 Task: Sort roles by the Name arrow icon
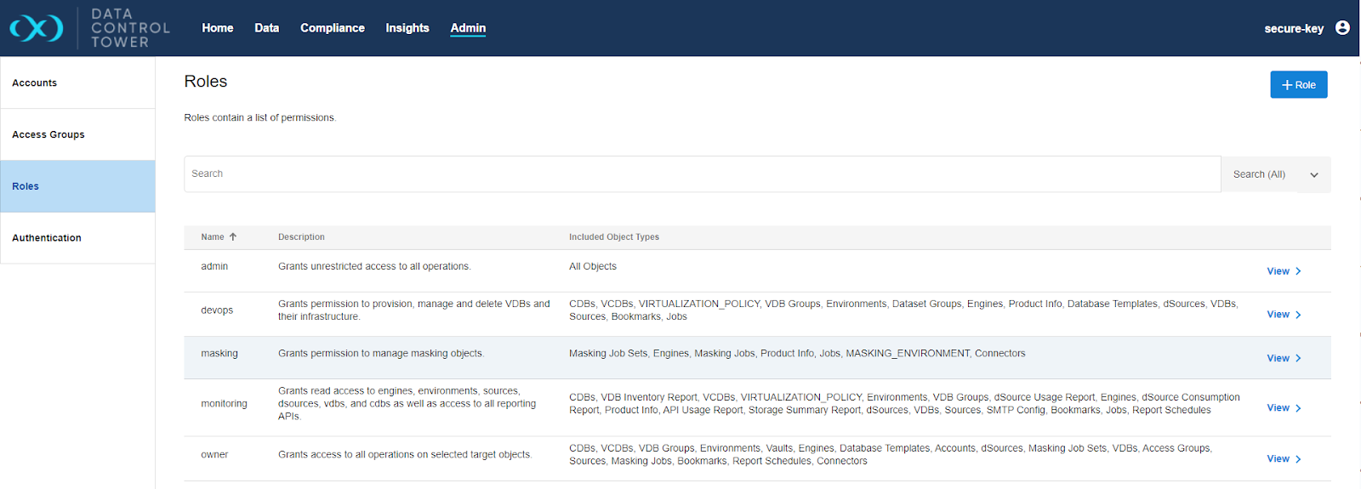click(233, 237)
